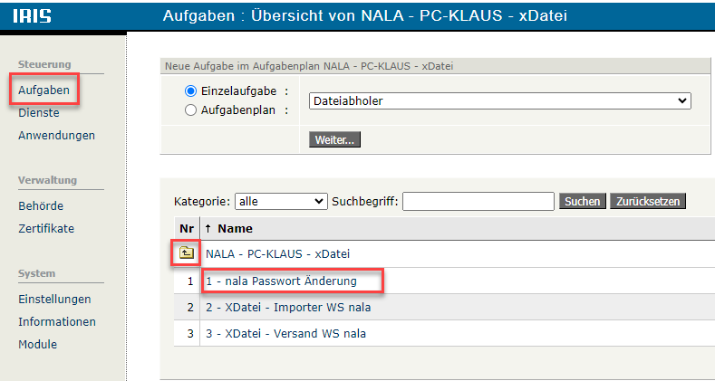Go to Dienste in the sidebar
This screenshot has height=381, width=715.
click(39, 113)
